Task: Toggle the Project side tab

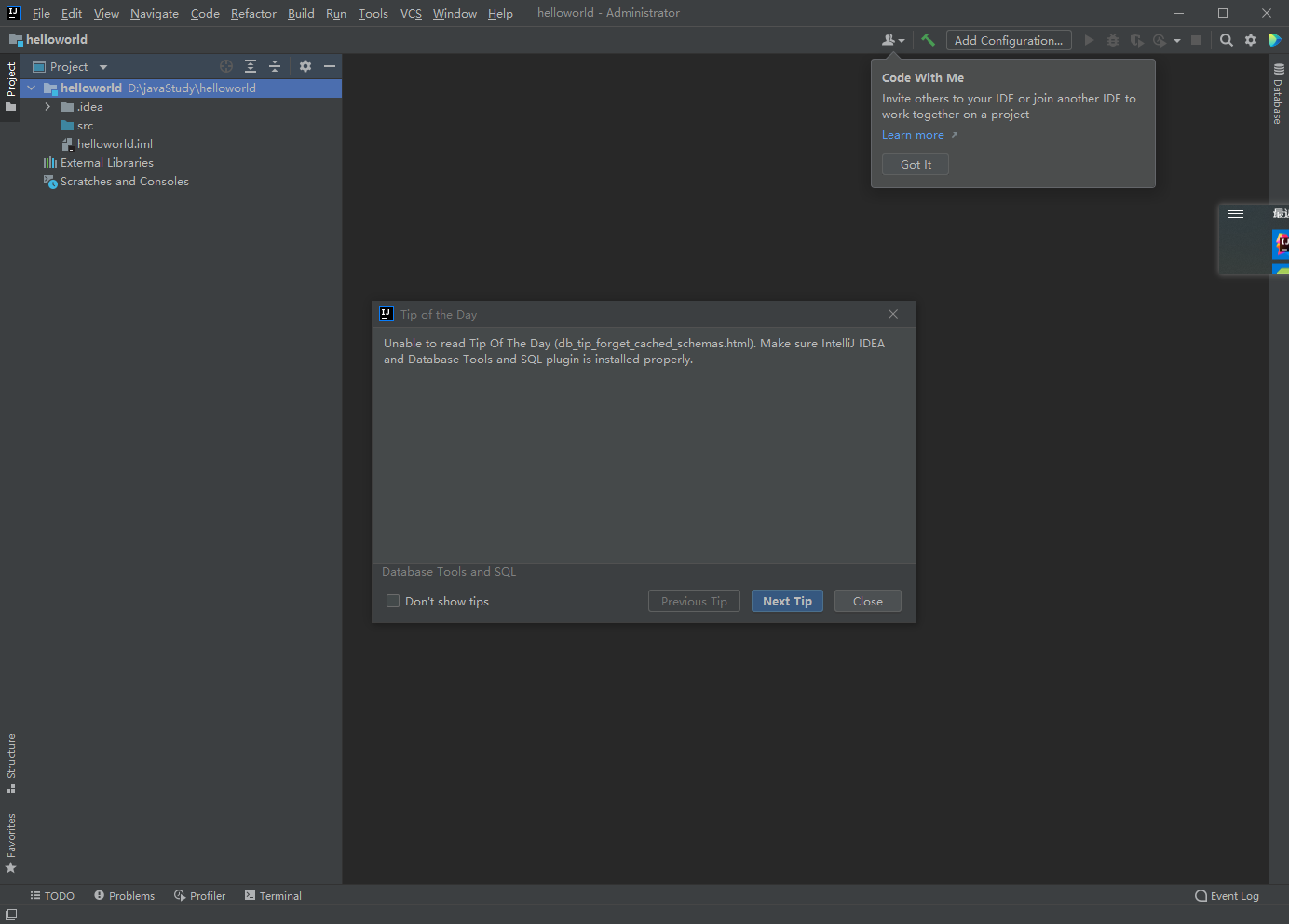Action: click(x=11, y=87)
